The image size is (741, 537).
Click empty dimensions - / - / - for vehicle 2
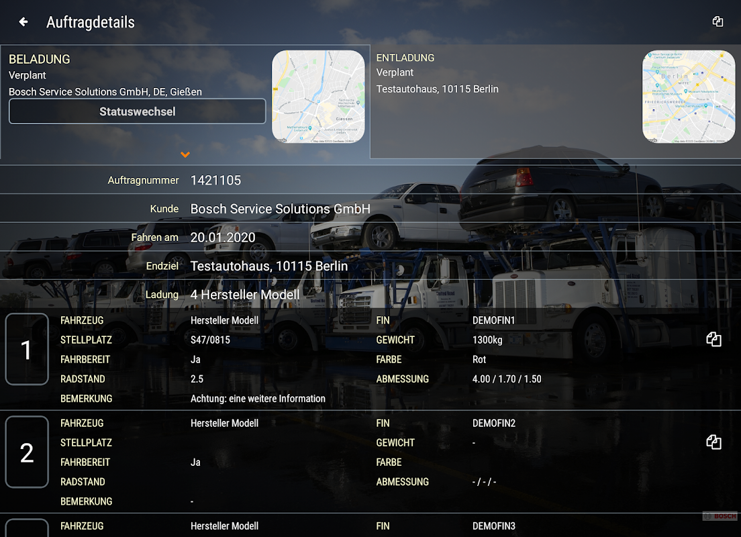[485, 482]
